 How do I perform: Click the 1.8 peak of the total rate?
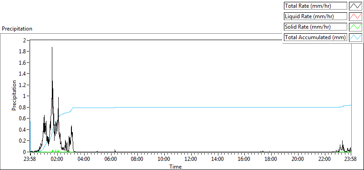(52, 47)
